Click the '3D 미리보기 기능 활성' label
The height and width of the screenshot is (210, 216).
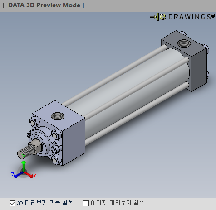(45, 203)
